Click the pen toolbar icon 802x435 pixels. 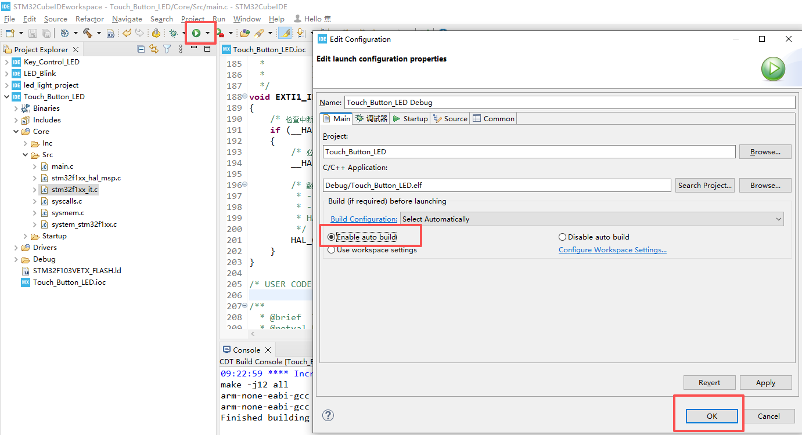(x=259, y=33)
